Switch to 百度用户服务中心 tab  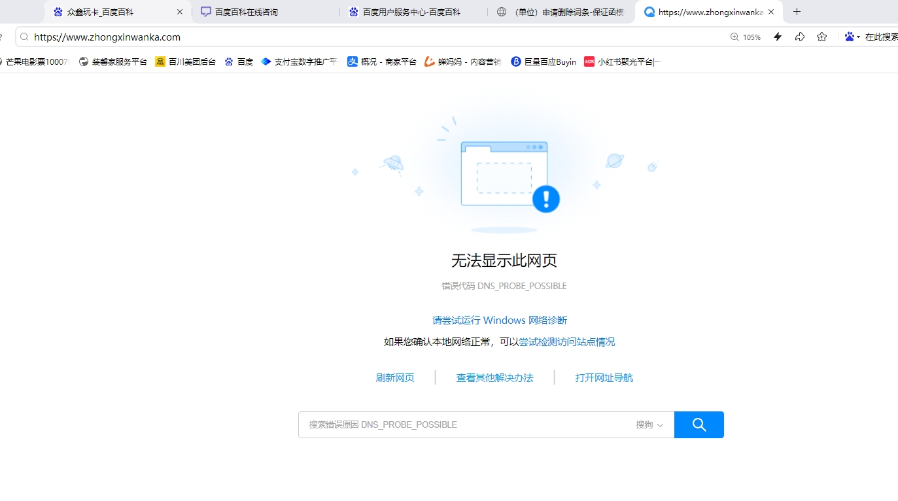pyautogui.click(x=412, y=12)
